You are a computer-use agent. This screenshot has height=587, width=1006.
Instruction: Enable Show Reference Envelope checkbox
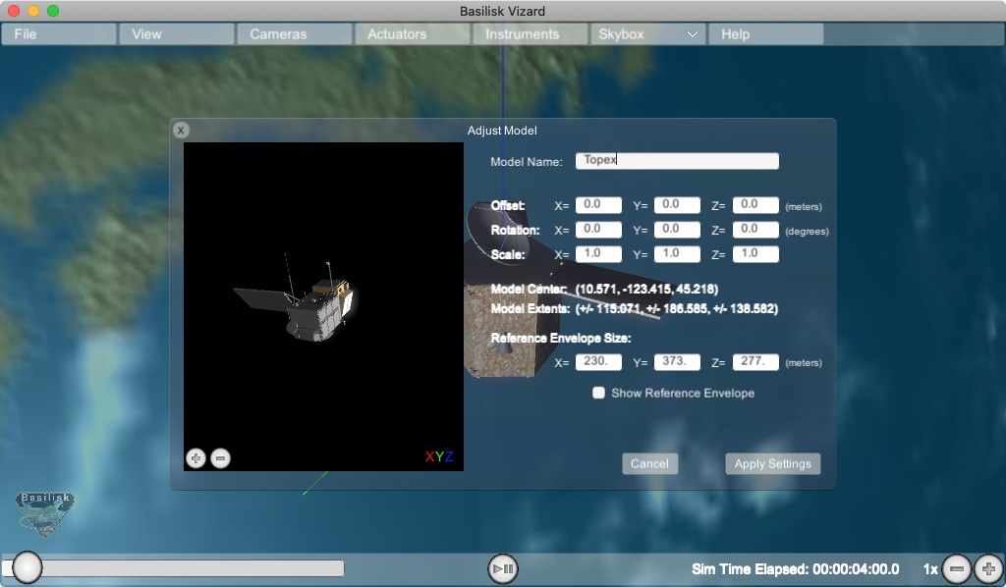pyautogui.click(x=598, y=393)
